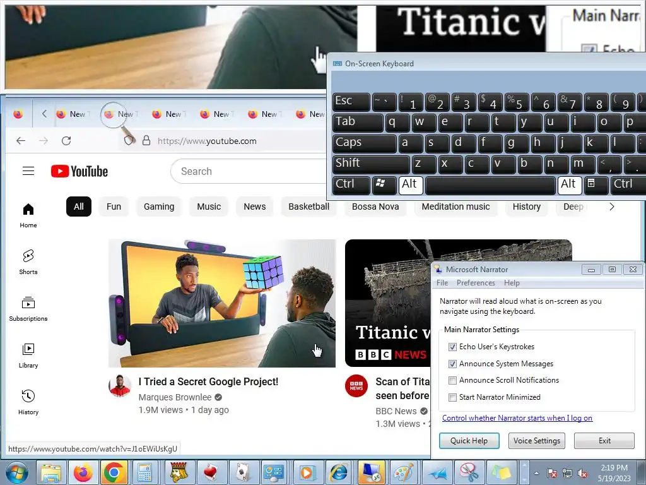Select the Music category chip
This screenshot has height=485, width=646.
pyautogui.click(x=209, y=207)
